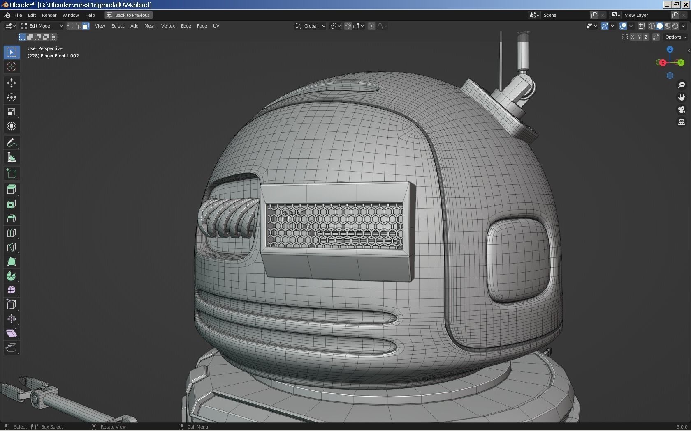Activate the 3D Cursor tool
The height and width of the screenshot is (431, 691).
[12, 66]
